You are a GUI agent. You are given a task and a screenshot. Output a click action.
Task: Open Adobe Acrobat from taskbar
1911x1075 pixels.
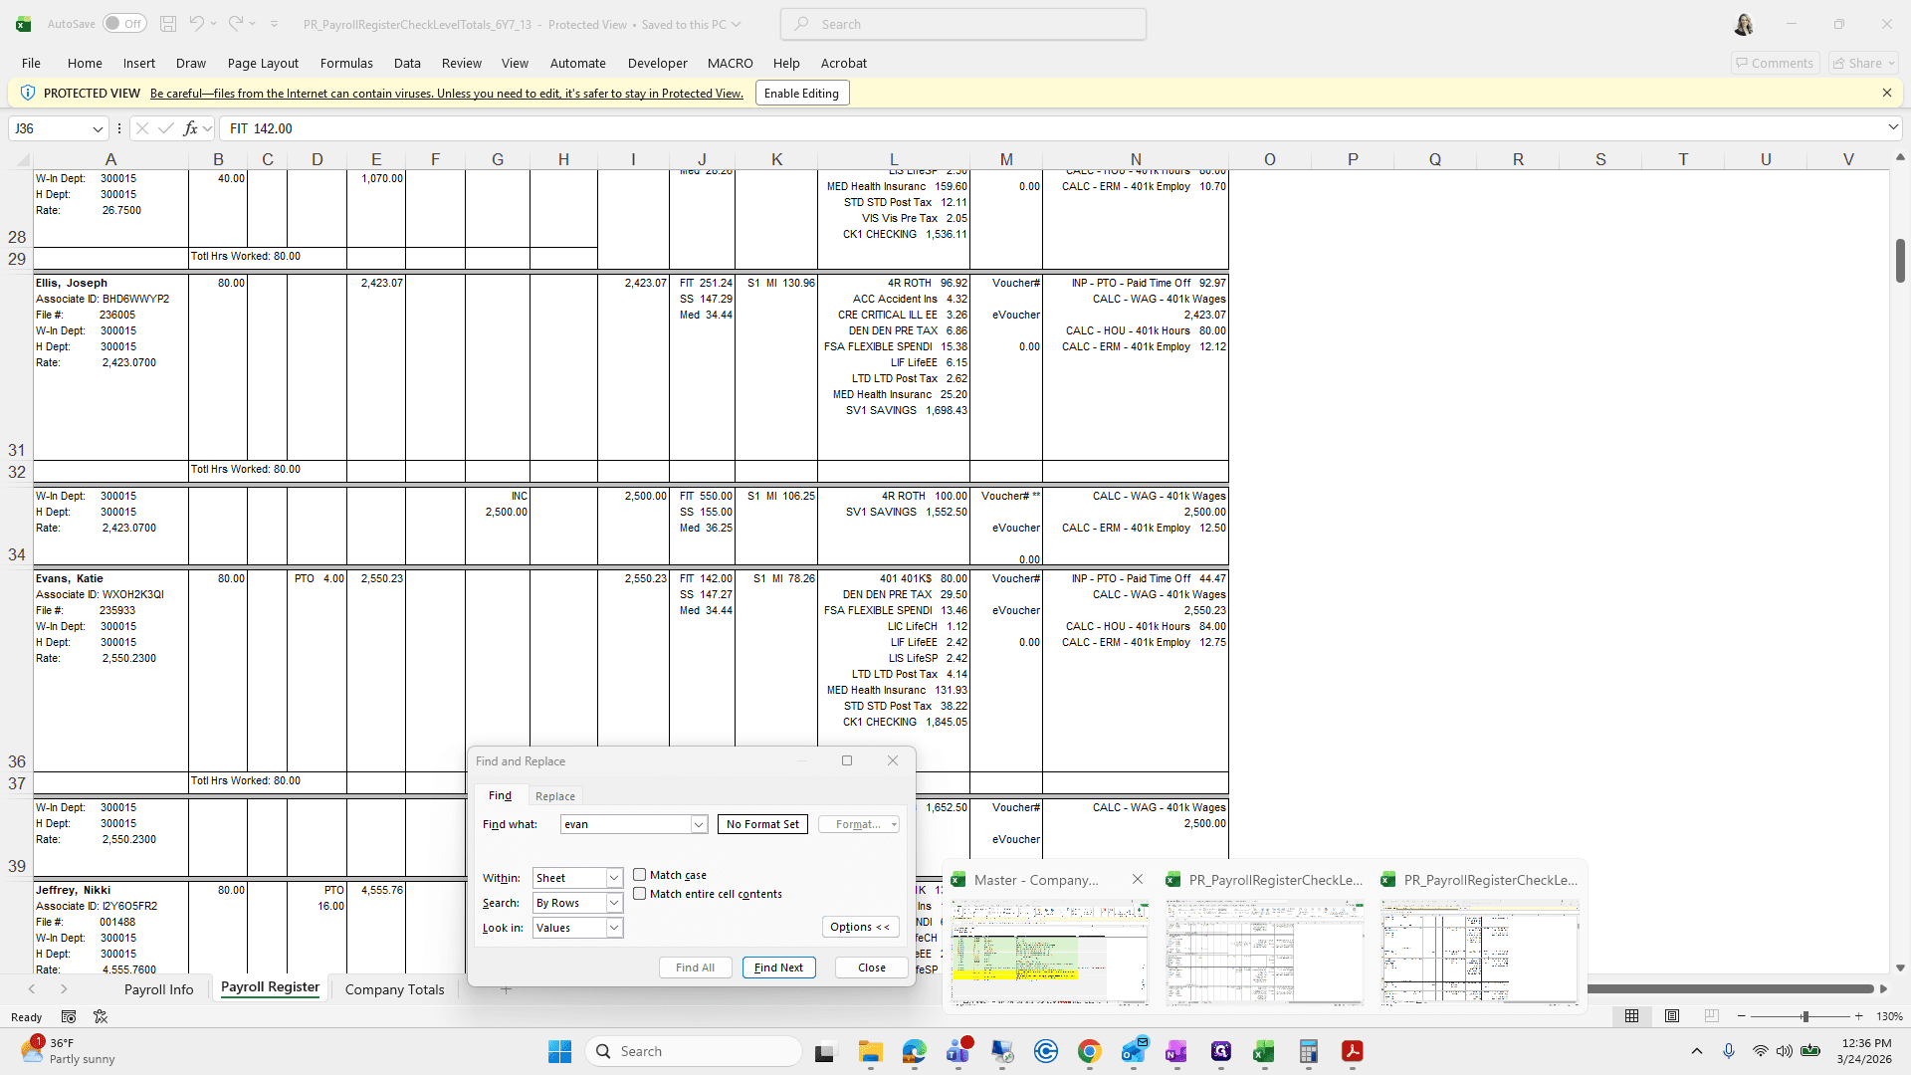pyautogui.click(x=1353, y=1051)
